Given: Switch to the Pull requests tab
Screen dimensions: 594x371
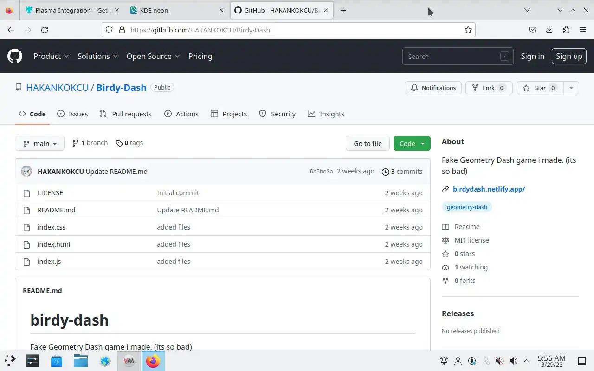Looking at the screenshot, I should (126, 114).
